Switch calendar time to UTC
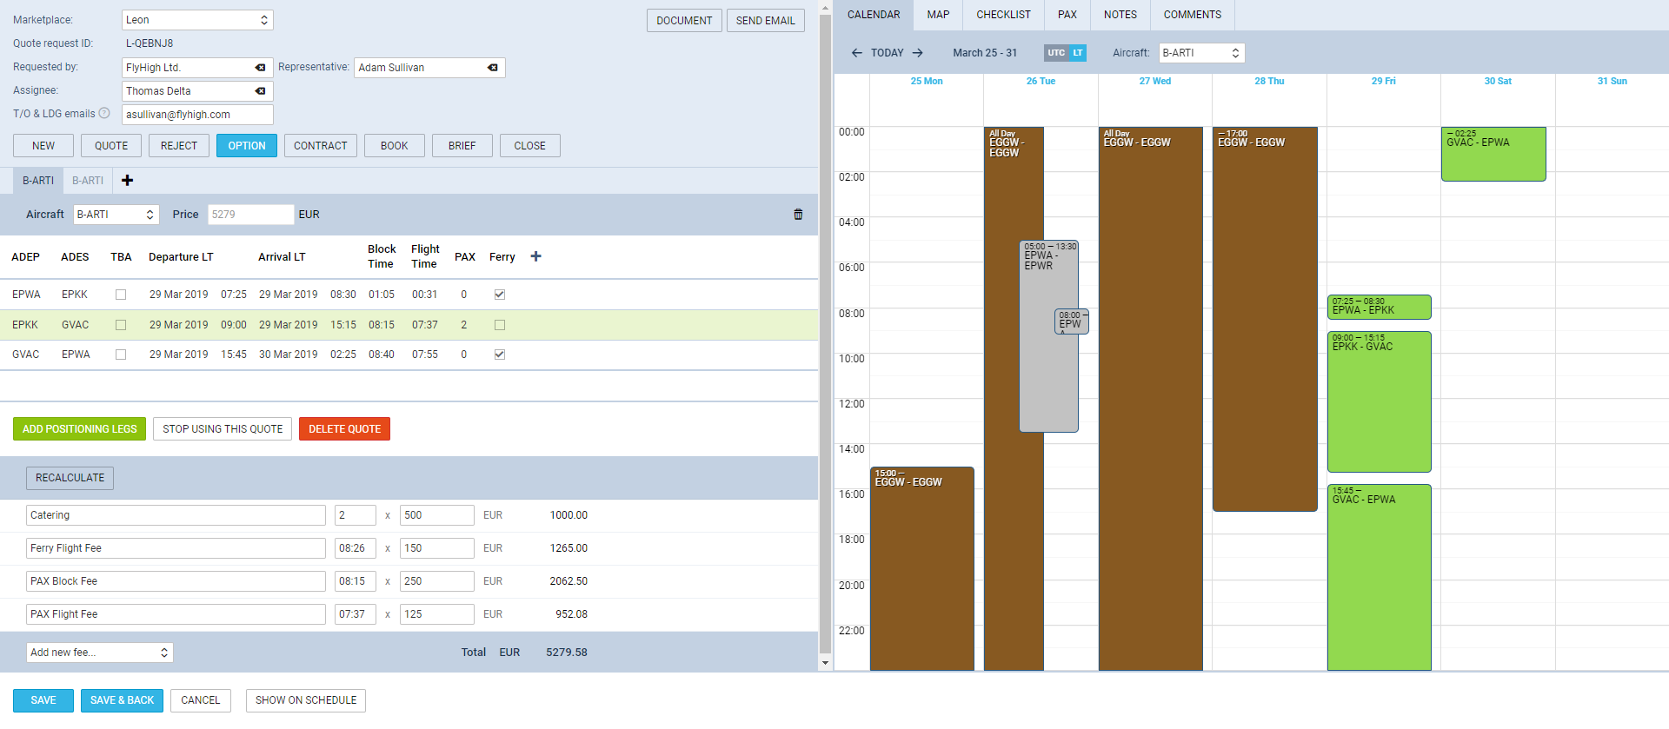The image size is (1669, 729). 1056,53
